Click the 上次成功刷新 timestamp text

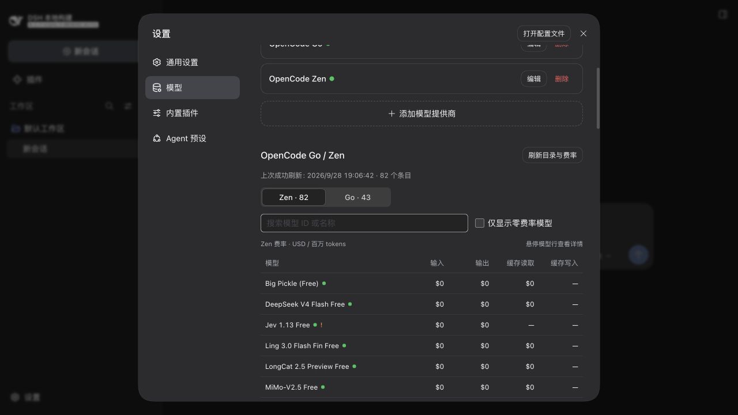336,175
